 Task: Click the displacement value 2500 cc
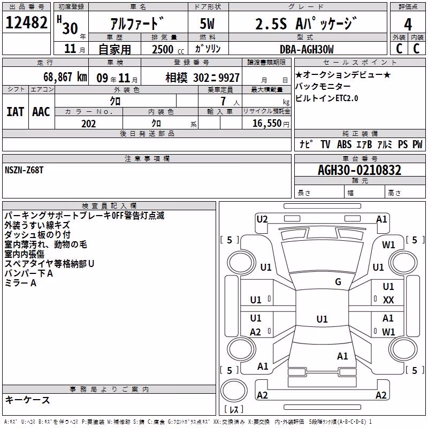pyautogui.click(x=168, y=49)
